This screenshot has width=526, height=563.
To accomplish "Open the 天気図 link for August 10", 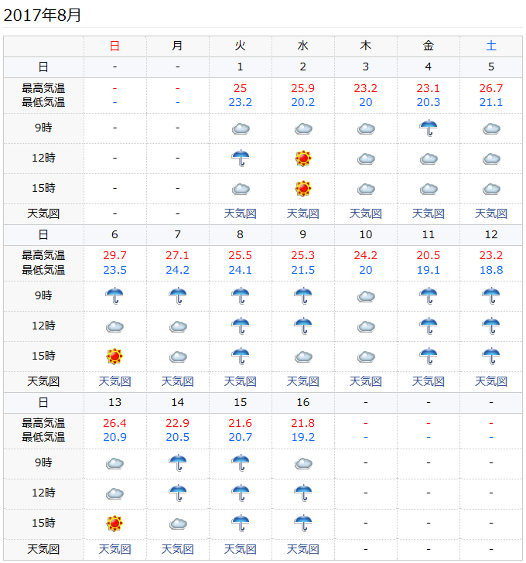I will click(366, 381).
